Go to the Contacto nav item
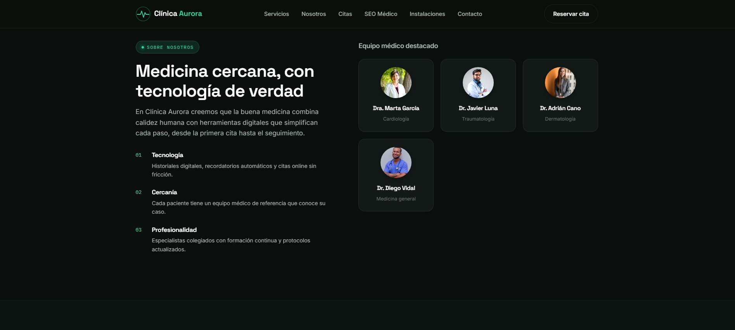This screenshot has width=735, height=330. pos(470,14)
